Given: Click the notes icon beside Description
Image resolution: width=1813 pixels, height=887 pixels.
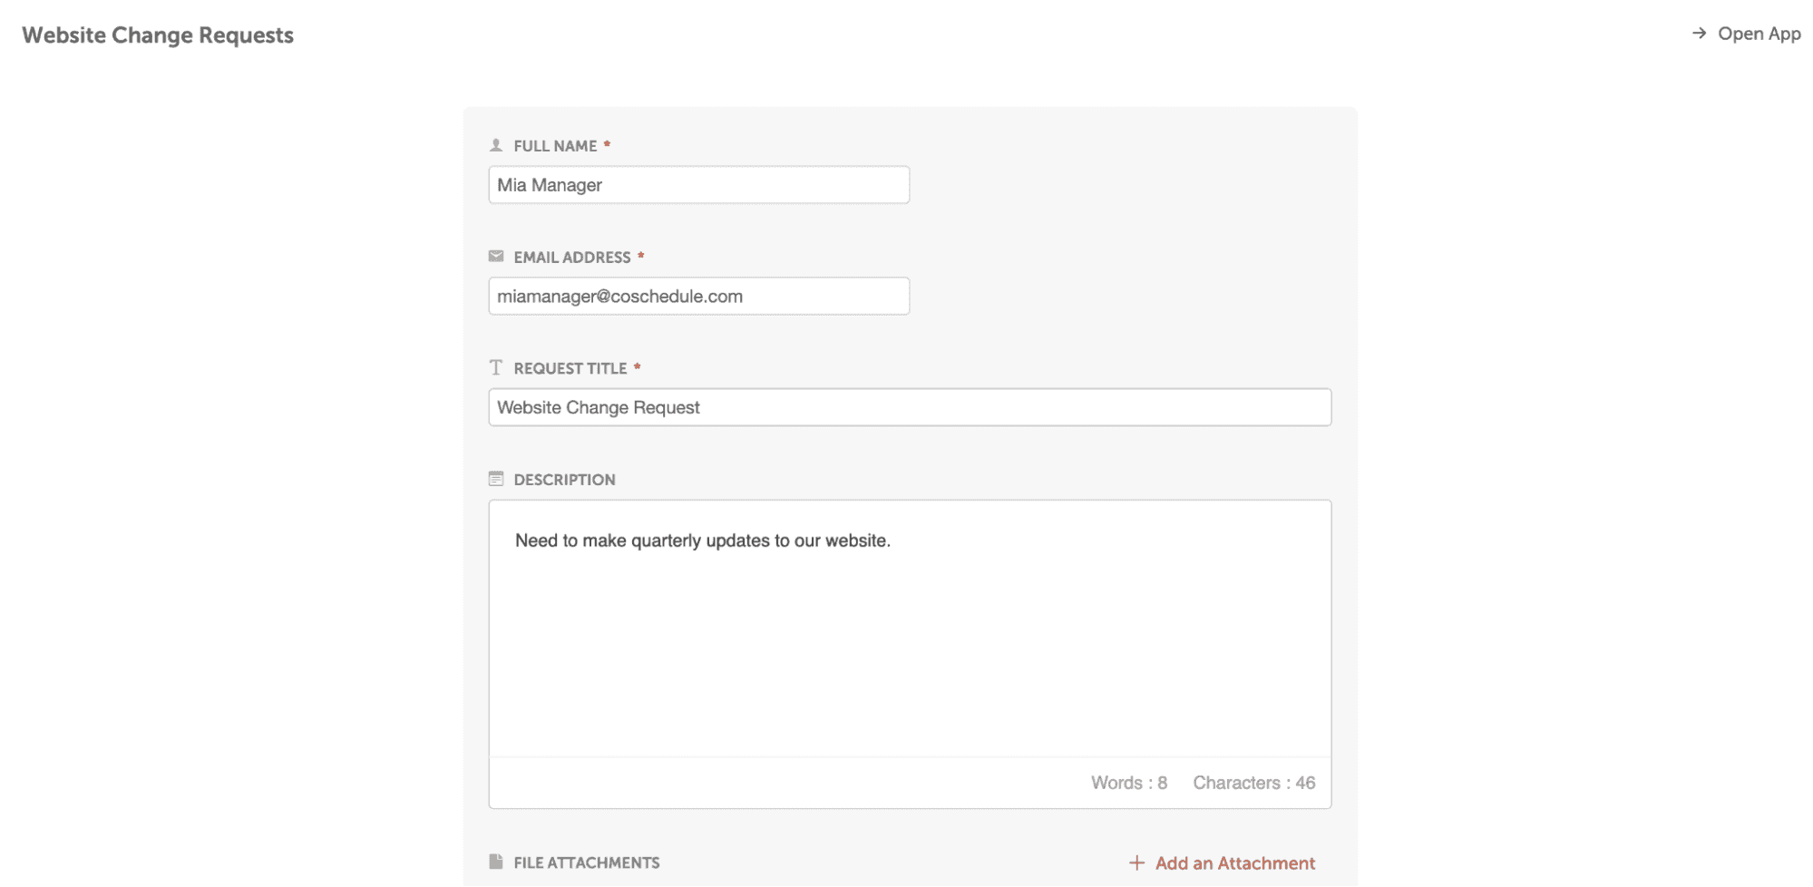Looking at the screenshot, I should tap(496, 479).
